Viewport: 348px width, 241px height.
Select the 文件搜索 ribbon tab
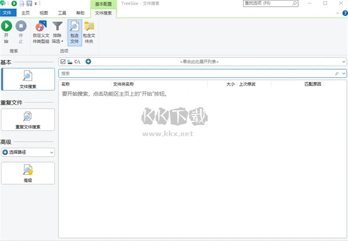[x=103, y=13]
